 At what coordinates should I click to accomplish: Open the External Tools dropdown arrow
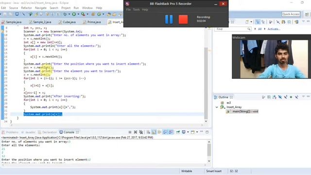pyautogui.click(x=87, y=14)
